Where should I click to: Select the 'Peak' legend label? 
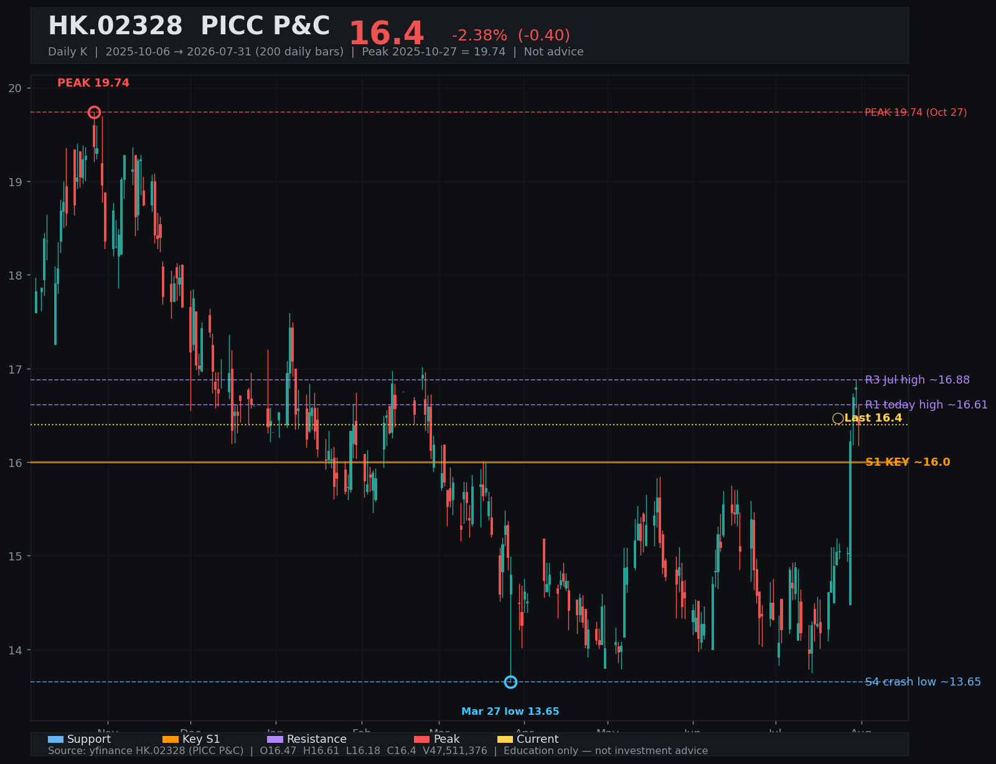tap(447, 739)
